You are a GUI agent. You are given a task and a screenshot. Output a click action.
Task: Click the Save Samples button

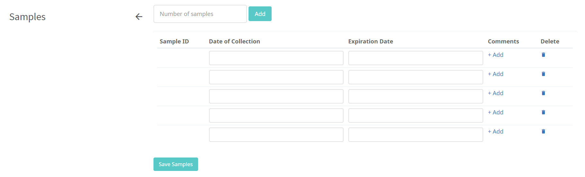[176, 164]
